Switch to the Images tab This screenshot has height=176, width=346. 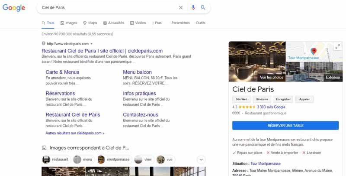69,23
